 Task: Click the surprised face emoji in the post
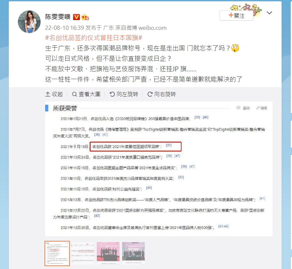235,48
